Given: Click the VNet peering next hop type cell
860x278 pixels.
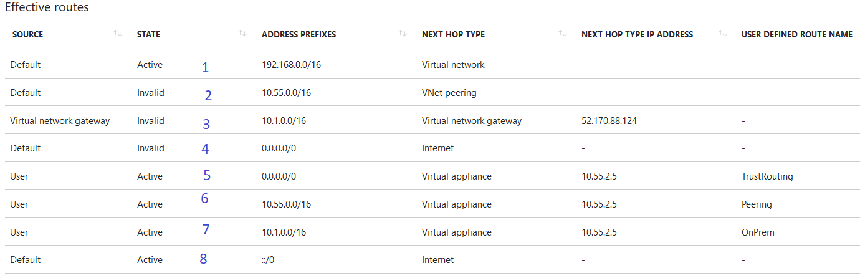Looking at the screenshot, I should [x=449, y=93].
